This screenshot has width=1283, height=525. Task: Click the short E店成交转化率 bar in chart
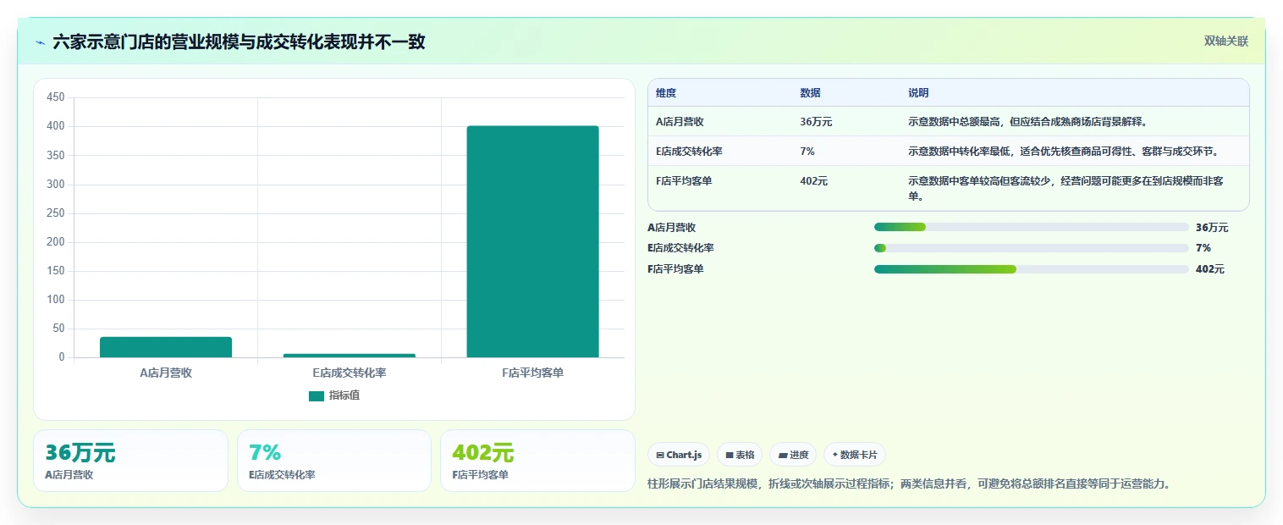point(350,356)
